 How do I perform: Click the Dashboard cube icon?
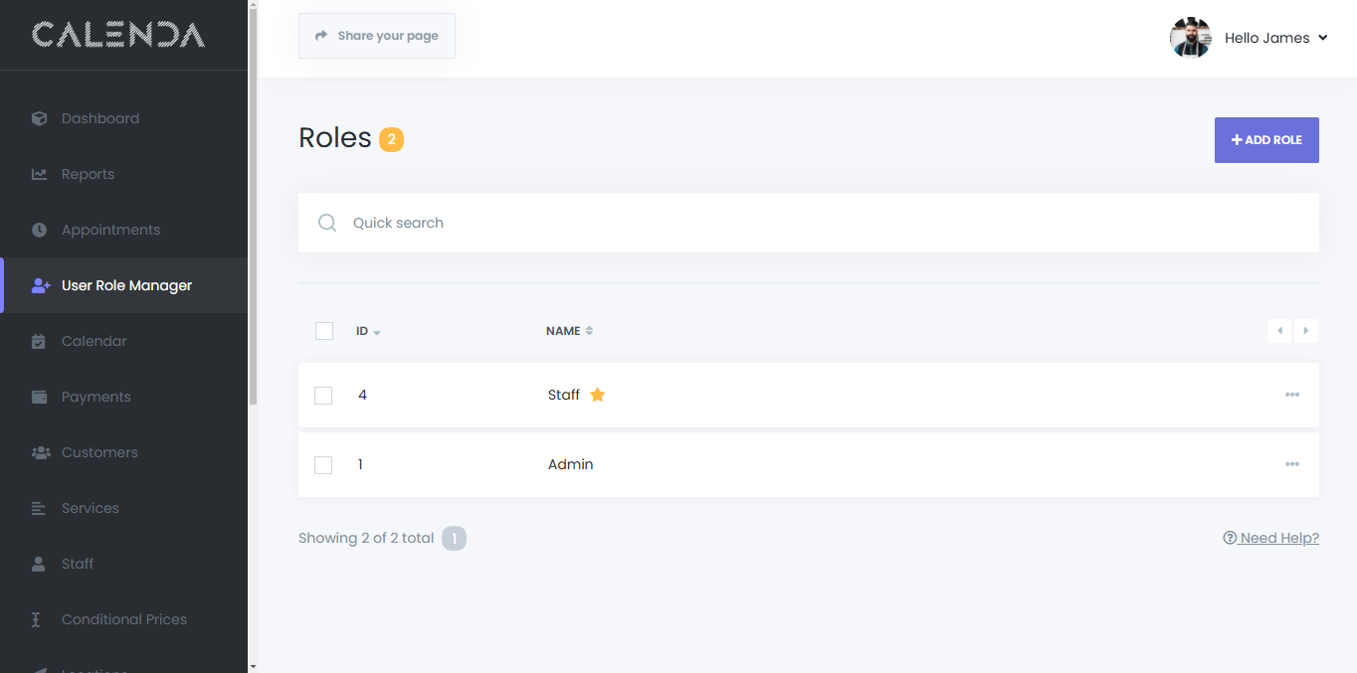(x=40, y=118)
